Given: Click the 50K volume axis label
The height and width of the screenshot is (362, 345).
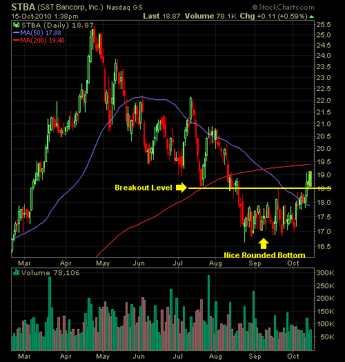Looking at the screenshot, I should [x=327, y=337].
